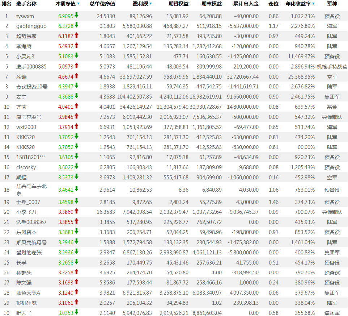The image size is (348, 316).
Task: Click ending equity 8,861,603.04
Action: coord(207,313)
